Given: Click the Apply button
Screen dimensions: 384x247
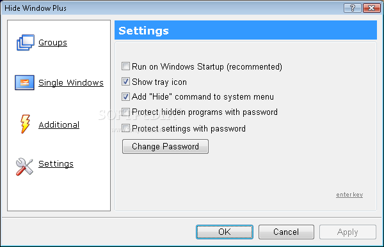Looking at the screenshot, I should click(348, 232).
